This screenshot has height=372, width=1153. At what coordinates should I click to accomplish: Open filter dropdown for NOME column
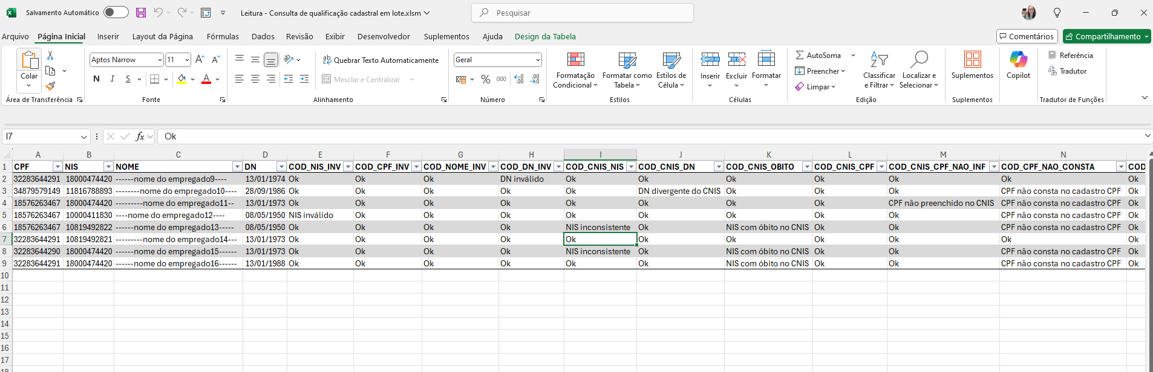coord(237,167)
